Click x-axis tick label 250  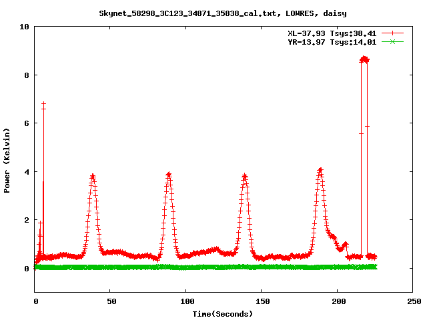click(x=414, y=301)
